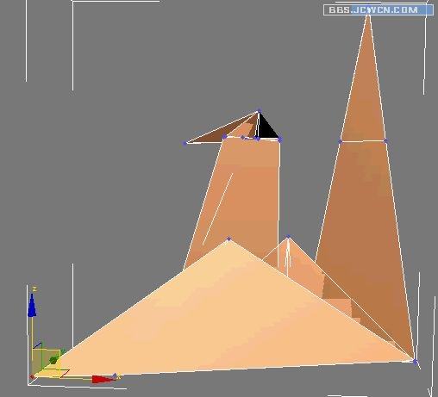The height and width of the screenshot is (397, 438).
Task: Click the blue Z-axis arrow of the move gizmo
Action: (32, 305)
